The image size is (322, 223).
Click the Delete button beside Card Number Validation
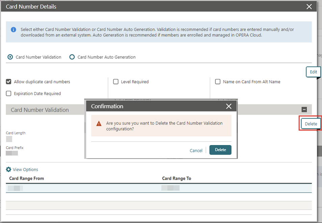[311, 124]
